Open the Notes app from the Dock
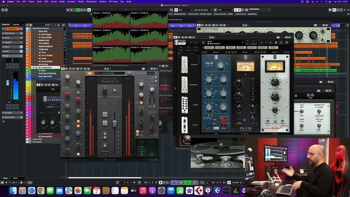350x197 pixels. tap(124, 190)
